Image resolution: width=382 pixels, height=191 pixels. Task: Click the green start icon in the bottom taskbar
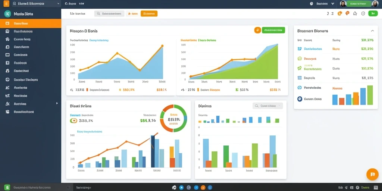7,187
